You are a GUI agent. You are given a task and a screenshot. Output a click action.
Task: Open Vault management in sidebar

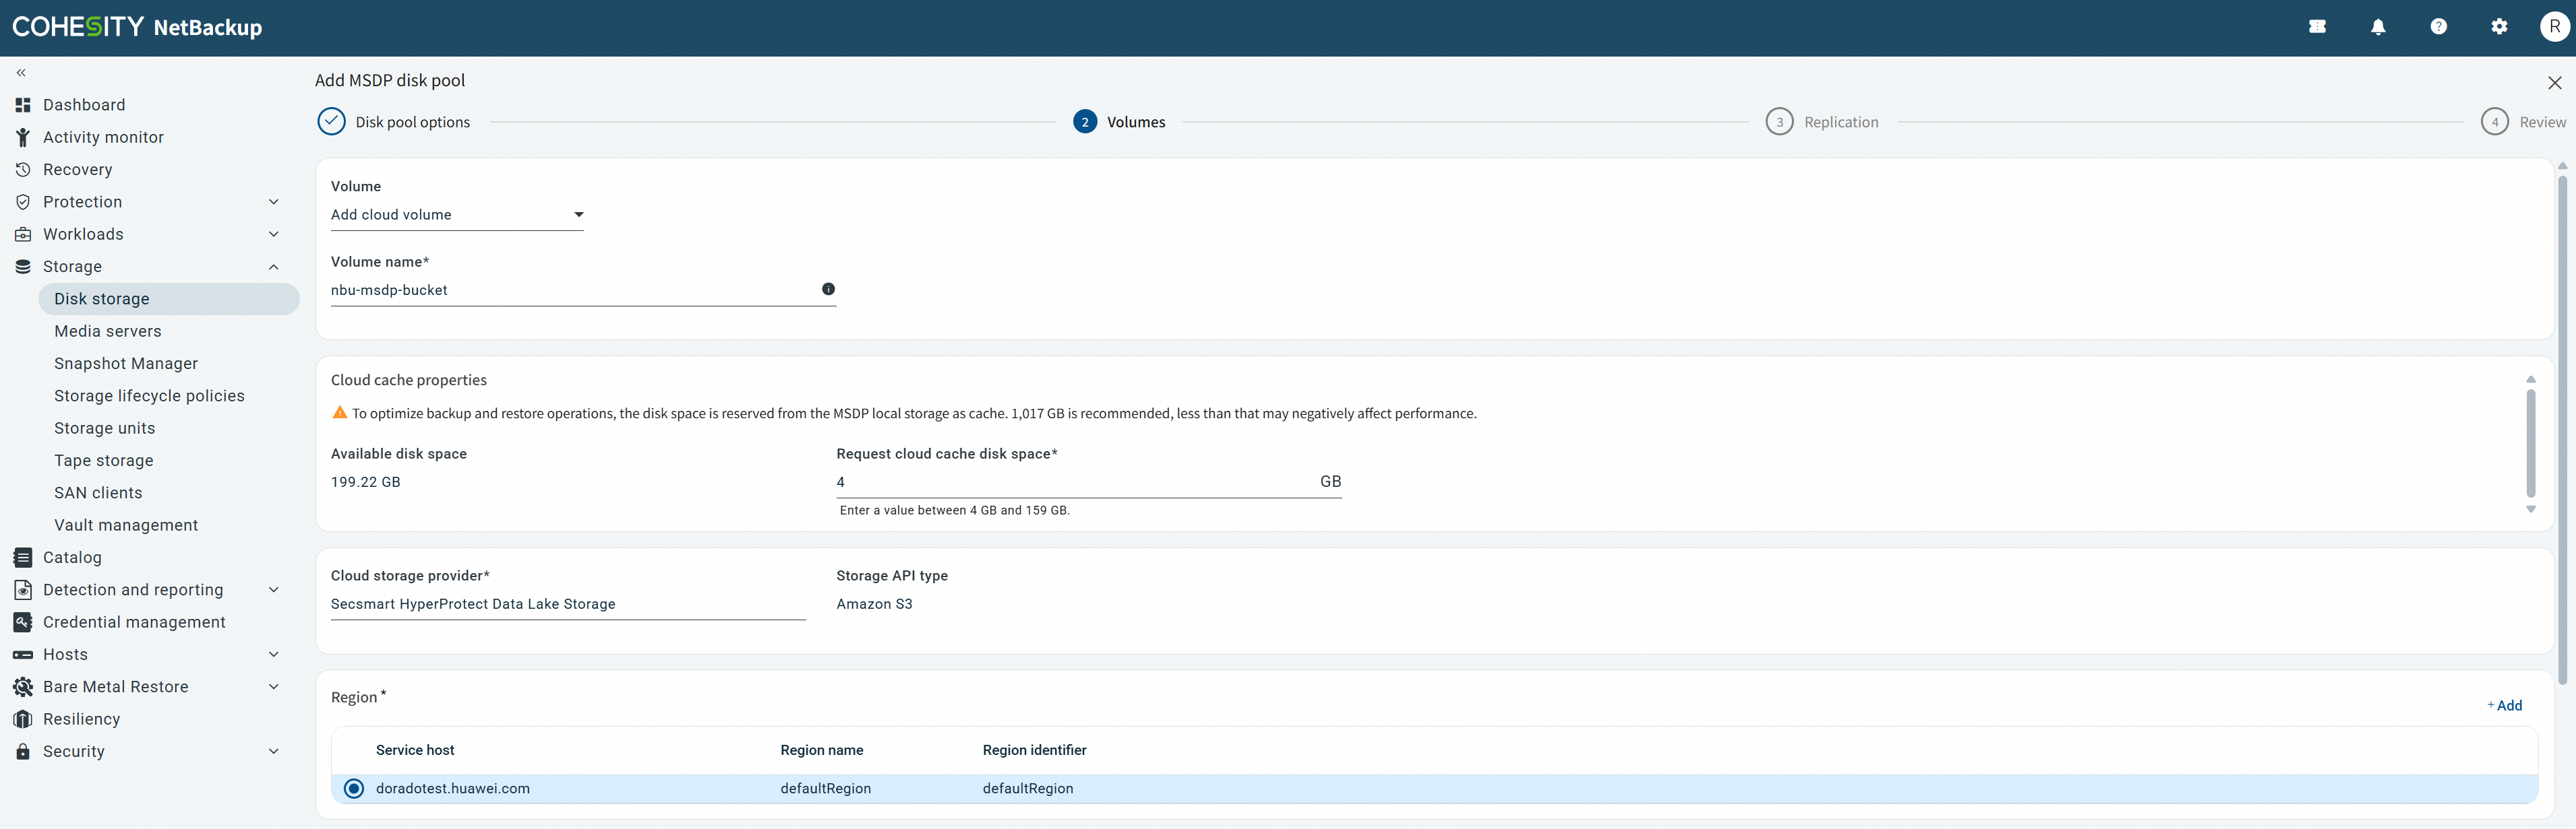[126, 525]
